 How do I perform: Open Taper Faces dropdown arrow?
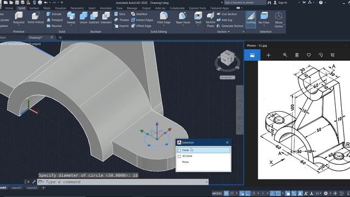coord(183,25)
